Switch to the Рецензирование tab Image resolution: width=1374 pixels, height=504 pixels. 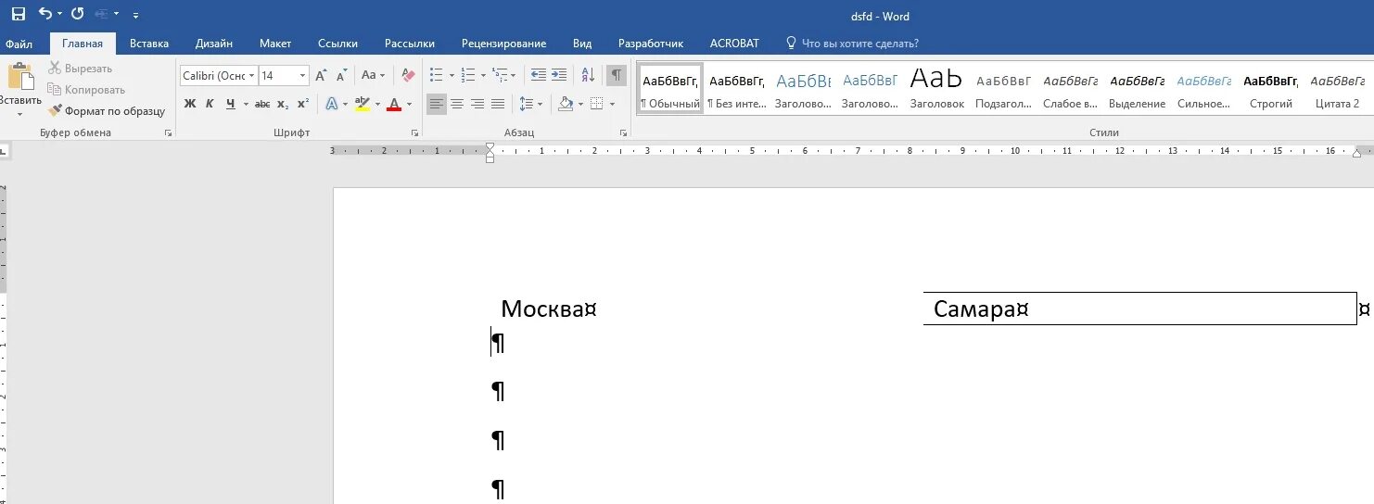(505, 44)
